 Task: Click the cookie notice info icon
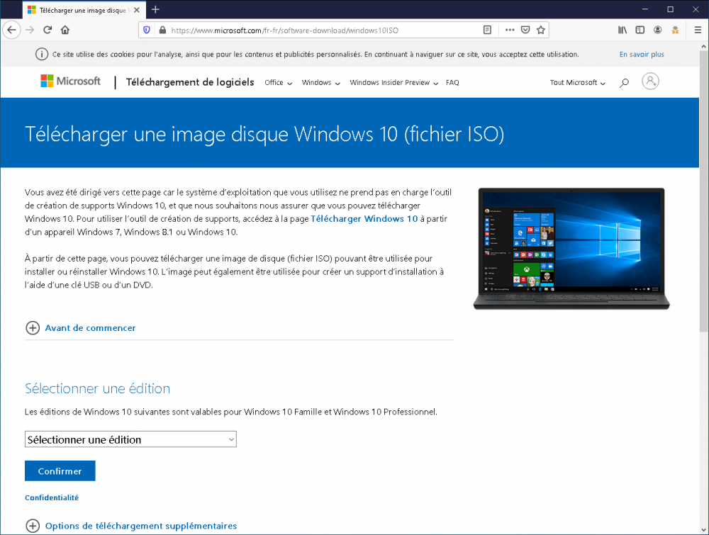pos(42,55)
